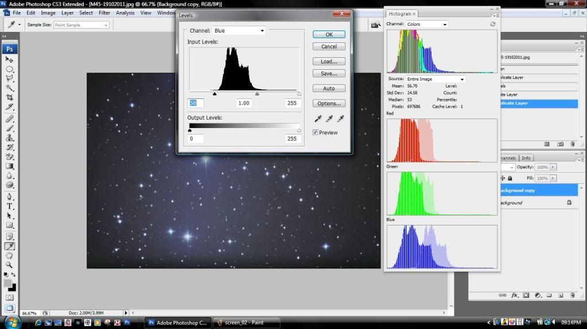Click Cancel in the Levels dialog
587x329 pixels.
point(329,46)
